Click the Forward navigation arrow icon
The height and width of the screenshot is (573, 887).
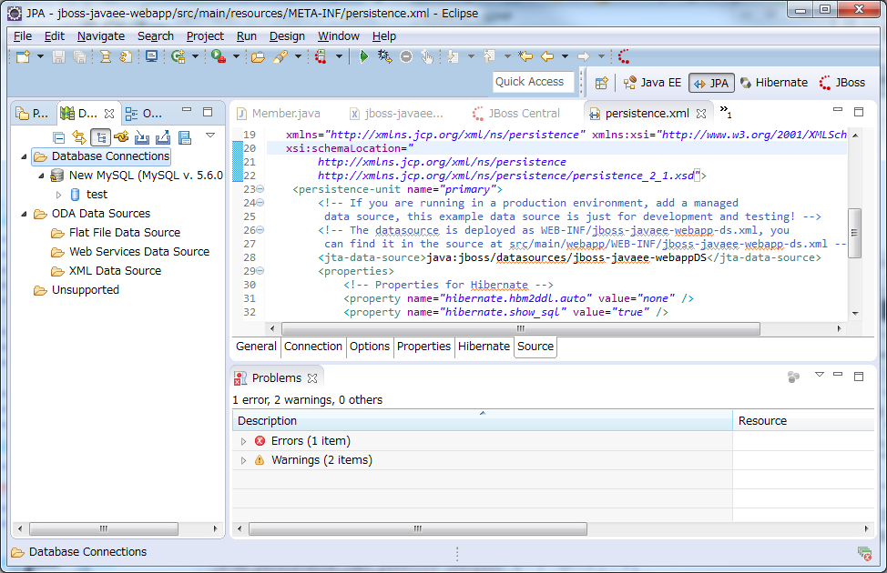583,56
